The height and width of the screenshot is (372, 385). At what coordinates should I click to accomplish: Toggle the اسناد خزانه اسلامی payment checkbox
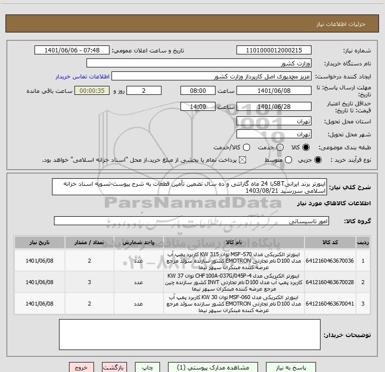coord(242,160)
